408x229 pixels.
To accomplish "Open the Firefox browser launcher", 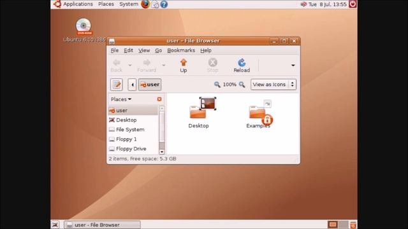I will click(x=145, y=4).
